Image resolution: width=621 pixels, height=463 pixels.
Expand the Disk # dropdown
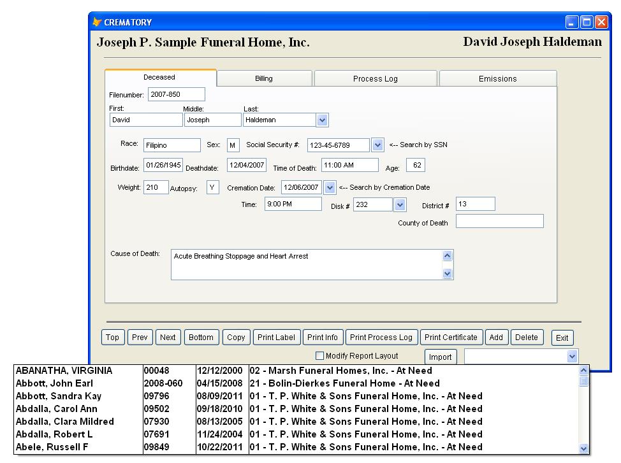coord(400,204)
